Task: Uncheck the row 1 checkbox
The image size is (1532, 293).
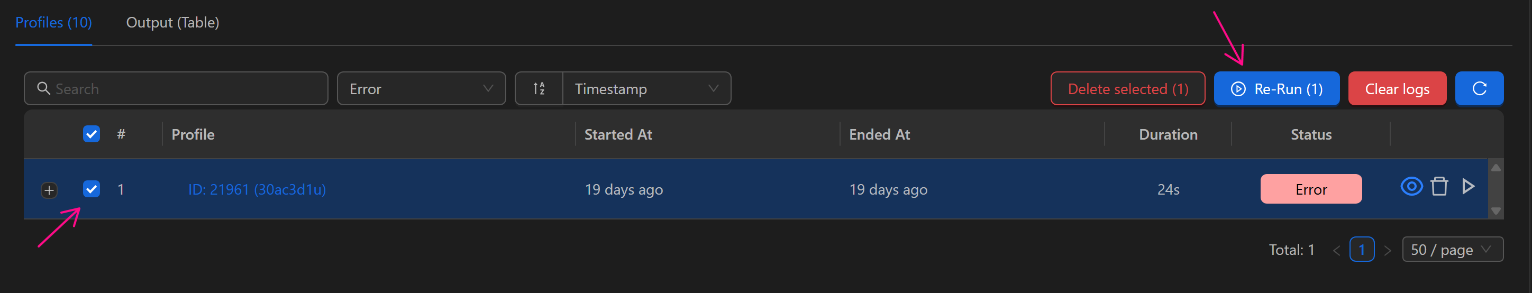Action: click(92, 189)
